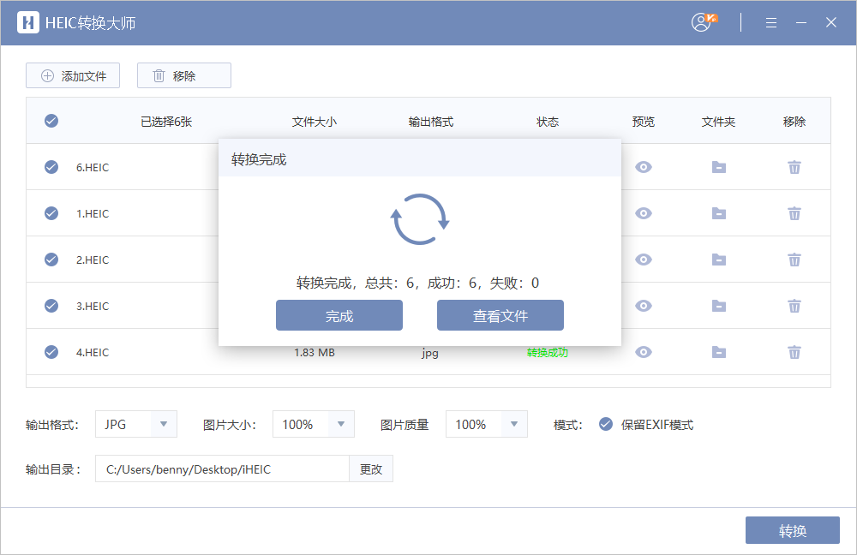Click the user account icon in title bar

703,22
